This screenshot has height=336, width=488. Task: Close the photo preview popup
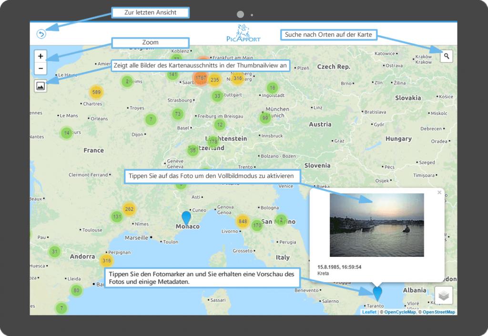coord(439,192)
